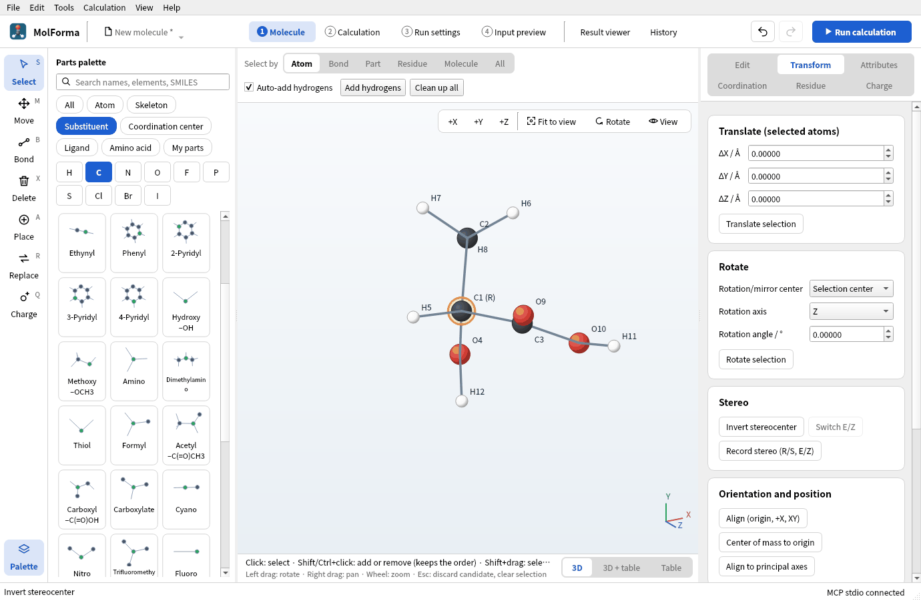Choose the Carboxyl part
Image resolution: width=921 pixels, height=601 pixels.
[x=82, y=499]
